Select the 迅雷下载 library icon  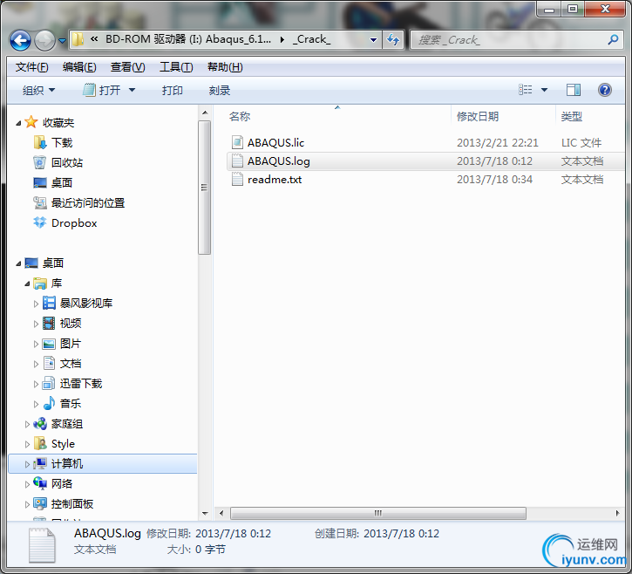[x=49, y=383]
